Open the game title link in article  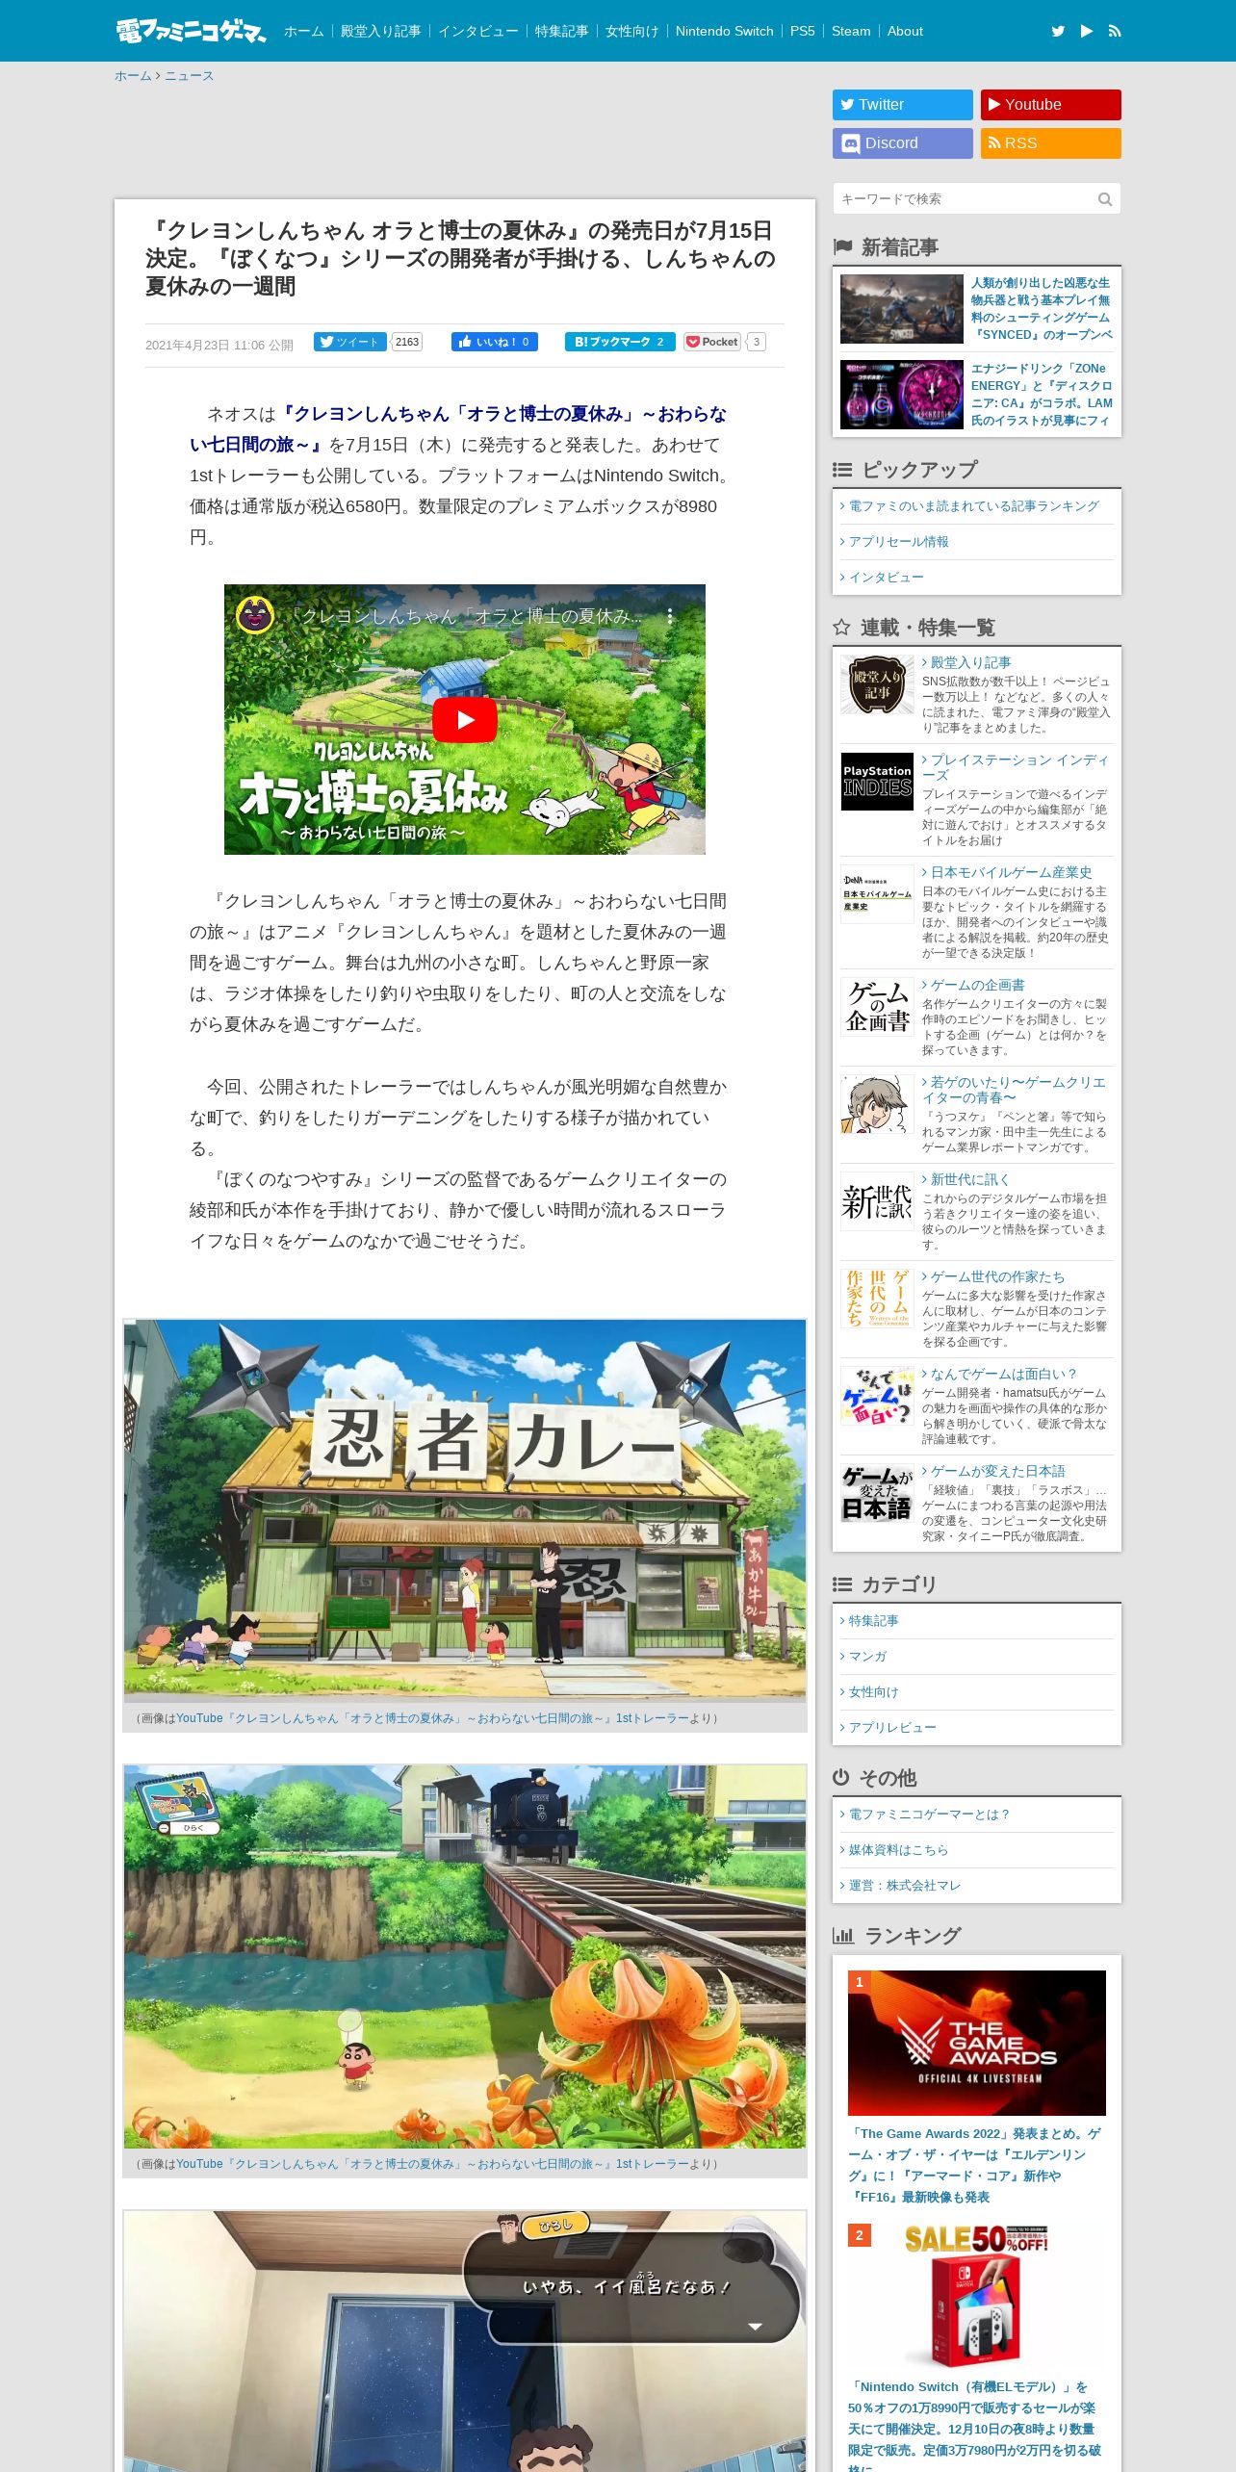point(458,429)
